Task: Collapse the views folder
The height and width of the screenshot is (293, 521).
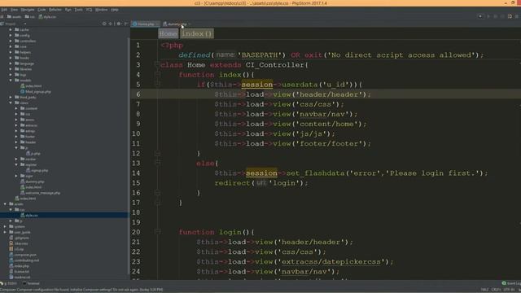Action: click(x=11, y=103)
